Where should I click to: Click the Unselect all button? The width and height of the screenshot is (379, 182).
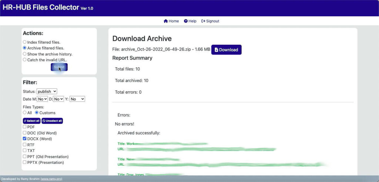pyautogui.click(x=52, y=121)
